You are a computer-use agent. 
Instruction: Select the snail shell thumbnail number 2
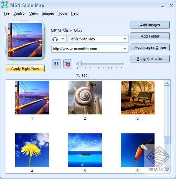click(x=85, y=98)
